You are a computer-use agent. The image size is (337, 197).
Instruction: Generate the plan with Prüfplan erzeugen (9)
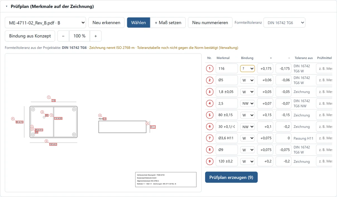(231, 177)
